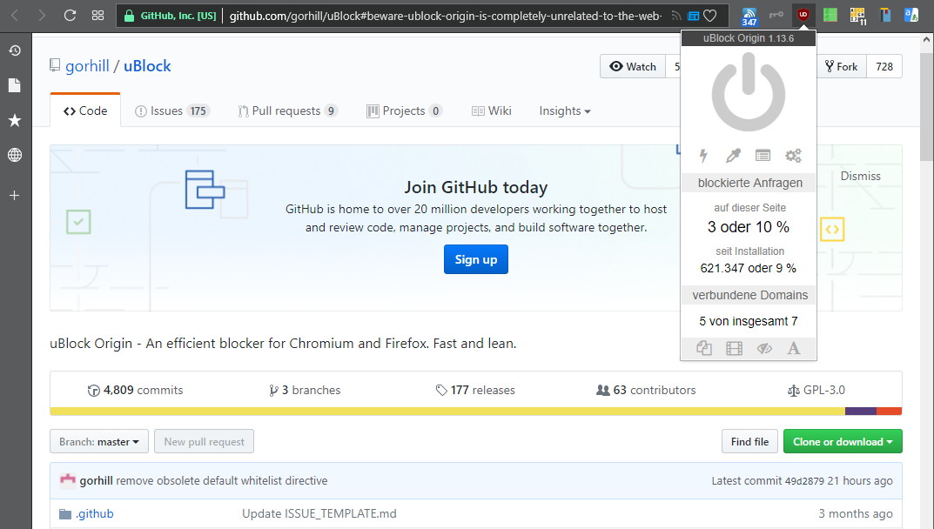Open the History sidebar panel
The height and width of the screenshot is (529, 934).
pos(15,50)
